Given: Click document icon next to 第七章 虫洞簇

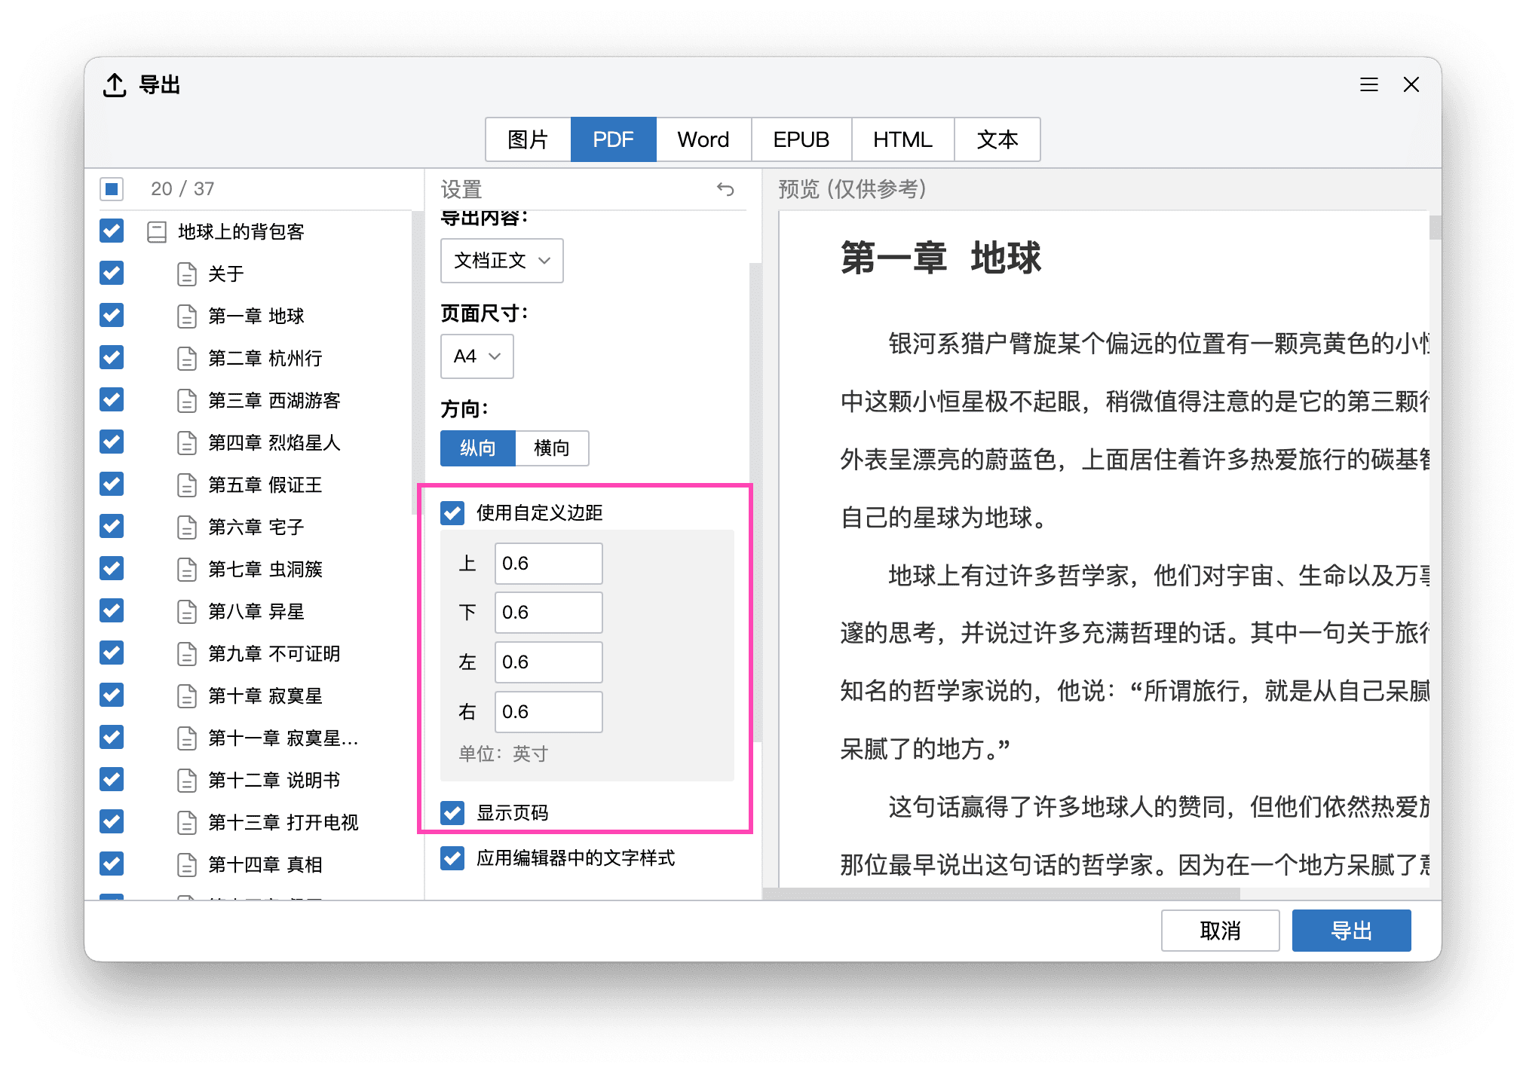Looking at the screenshot, I should (x=187, y=569).
